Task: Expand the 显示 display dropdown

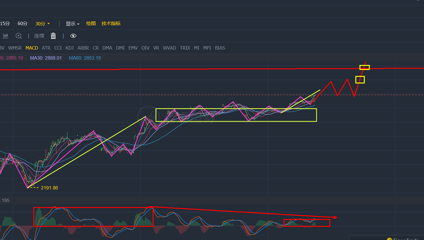Action: (x=72, y=24)
